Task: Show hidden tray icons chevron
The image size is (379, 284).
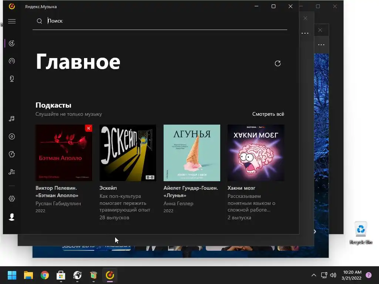Action: (314, 275)
